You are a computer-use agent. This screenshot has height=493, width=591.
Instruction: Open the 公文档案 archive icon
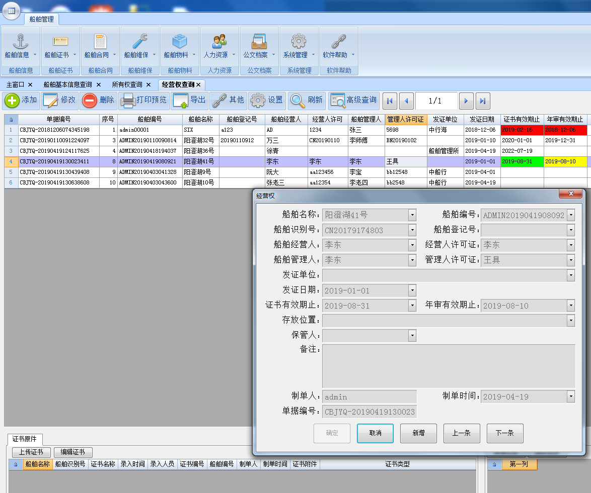(x=259, y=41)
